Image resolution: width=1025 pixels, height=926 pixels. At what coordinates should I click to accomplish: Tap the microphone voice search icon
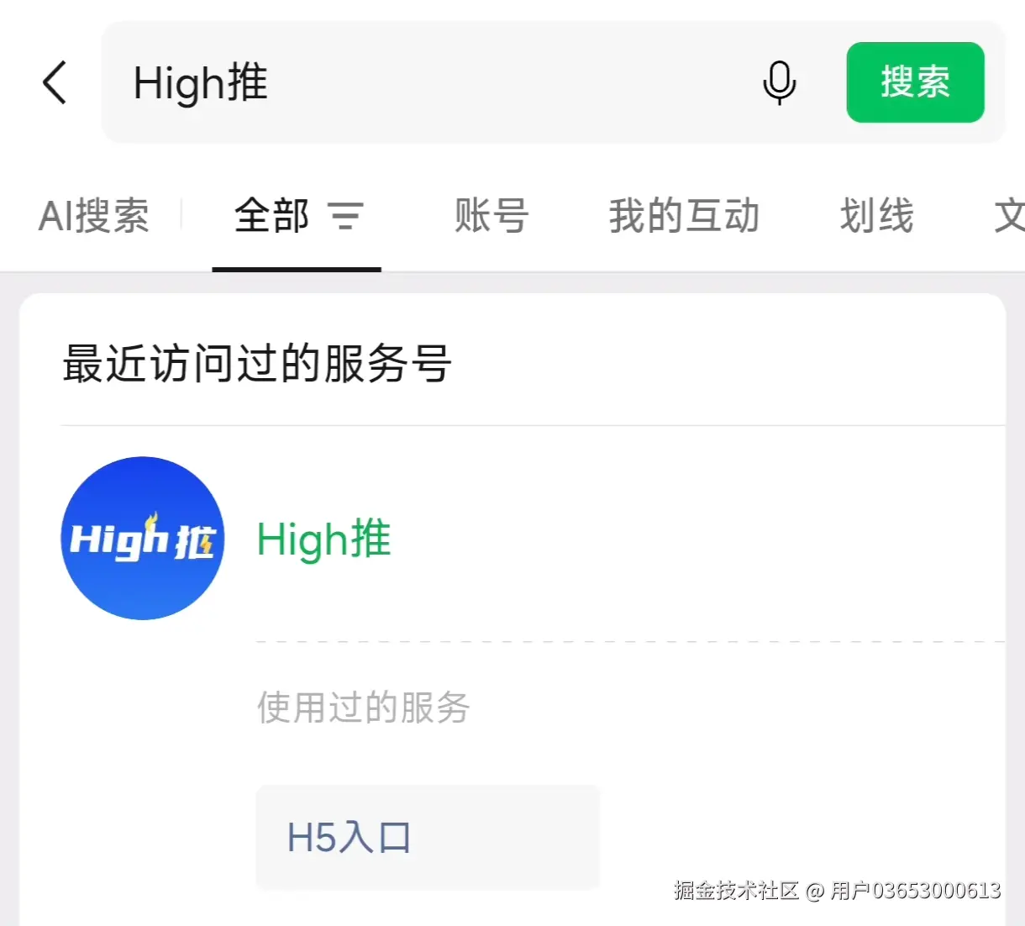pyautogui.click(x=779, y=82)
